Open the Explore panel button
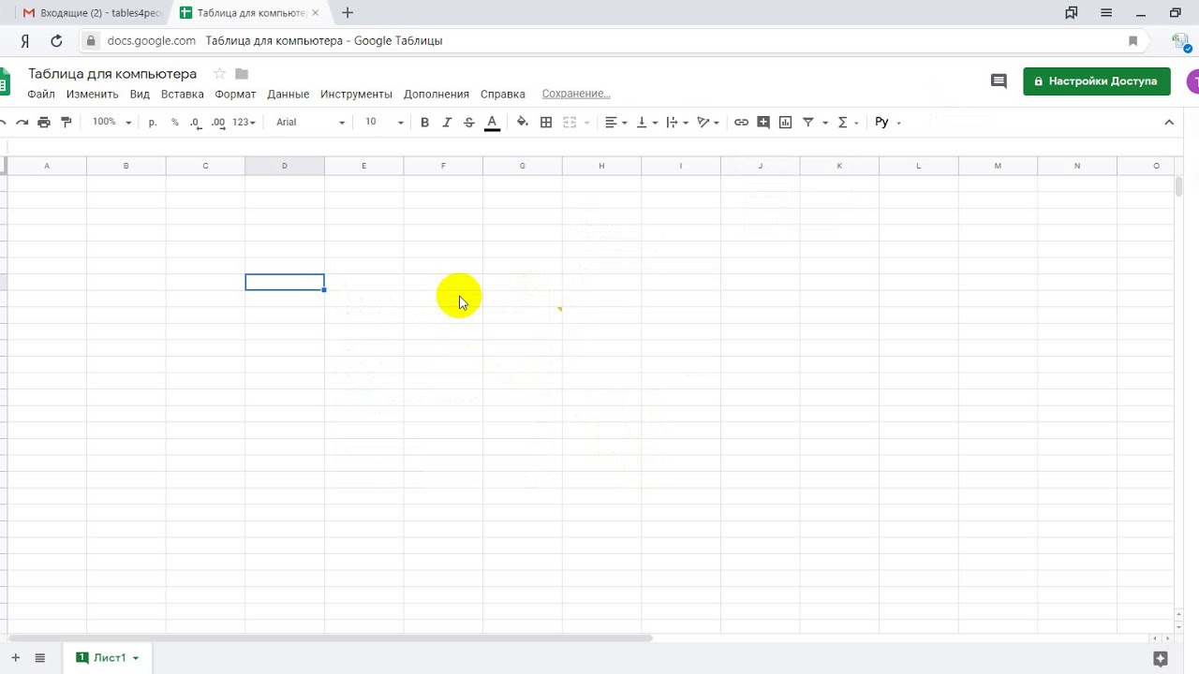This screenshot has width=1199, height=674. point(1161,658)
